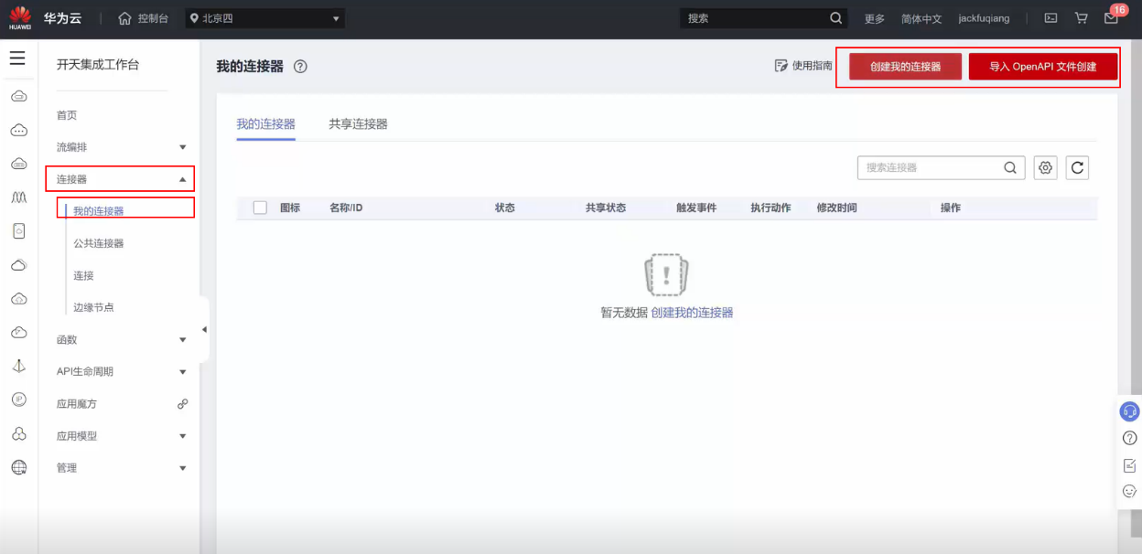Click the IP circle icon in left rail
This screenshot has width=1142, height=554.
(x=18, y=399)
